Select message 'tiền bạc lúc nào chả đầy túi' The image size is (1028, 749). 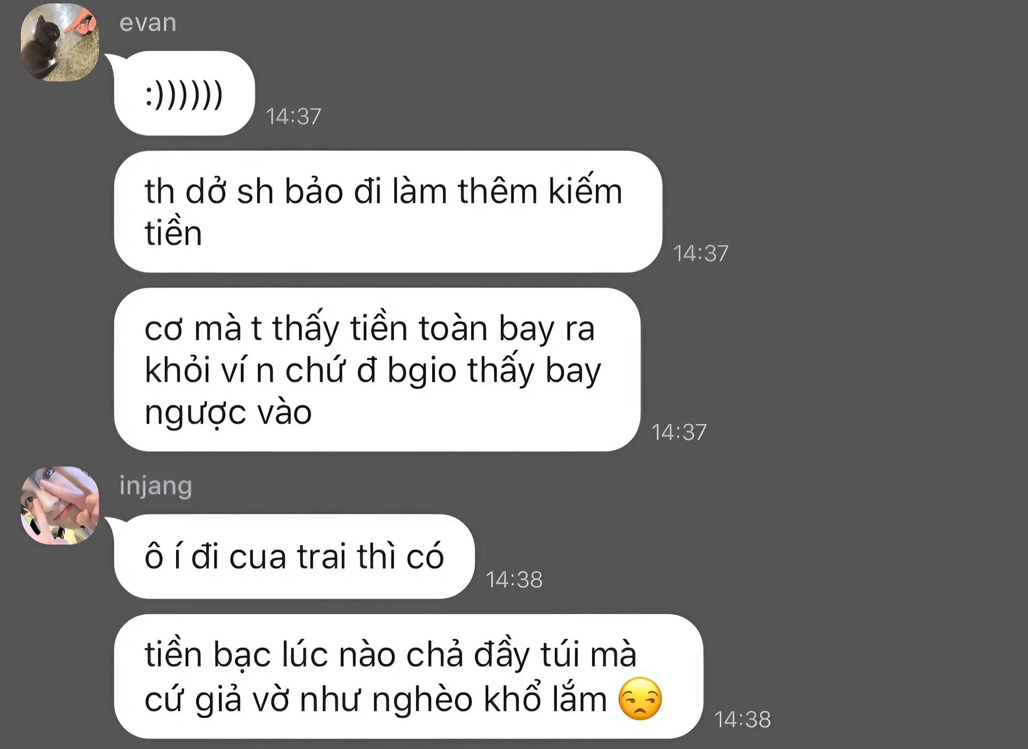[409, 676]
